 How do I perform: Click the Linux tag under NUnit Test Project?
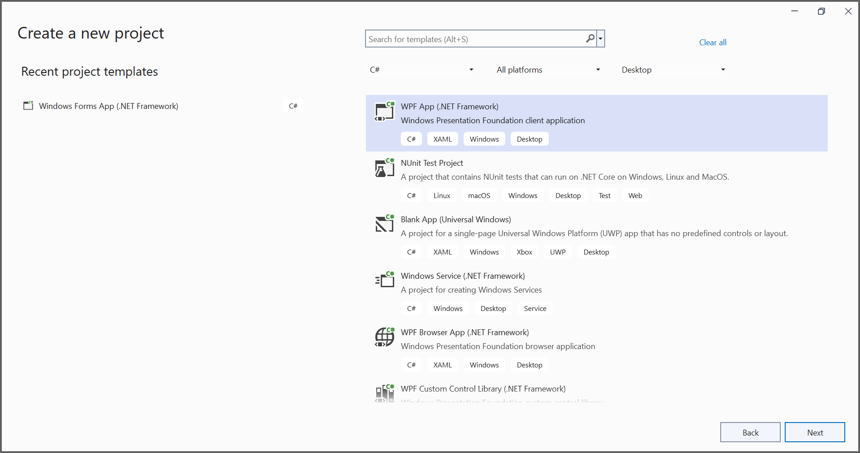tap(442, 196)
